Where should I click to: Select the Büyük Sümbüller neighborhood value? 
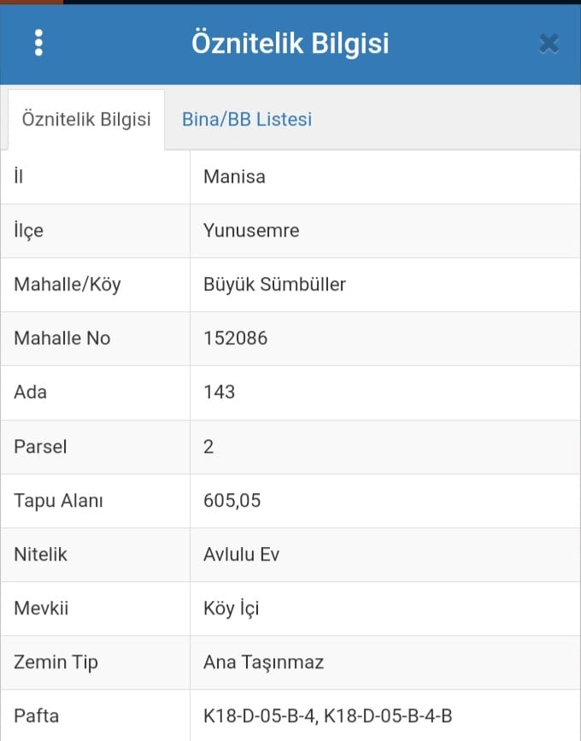(x=274, y=284)
